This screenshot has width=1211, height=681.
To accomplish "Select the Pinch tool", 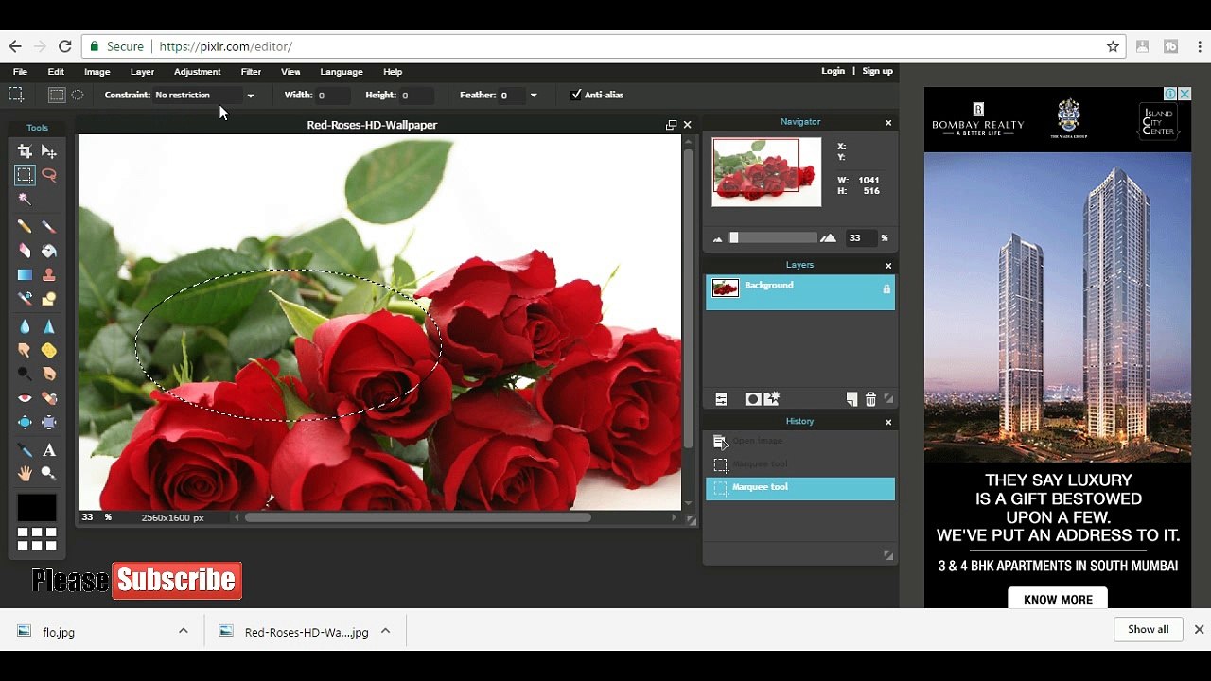I will (x=49, y=422).
